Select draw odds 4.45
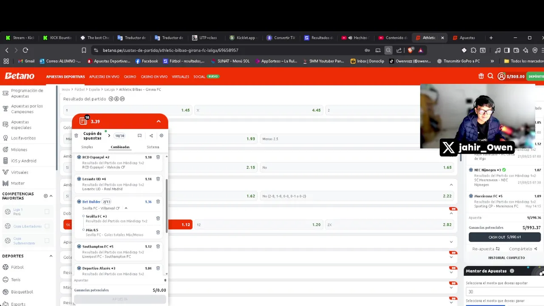 pos(258,110)
